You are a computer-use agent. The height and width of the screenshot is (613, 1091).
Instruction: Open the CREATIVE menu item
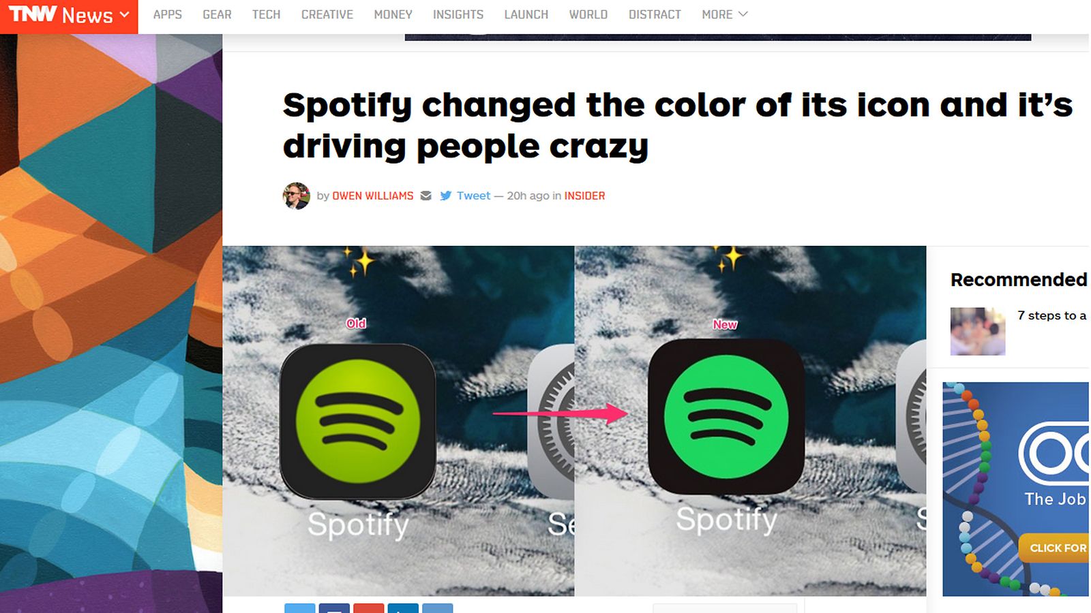pyautogui.click(x=327, y=14)
